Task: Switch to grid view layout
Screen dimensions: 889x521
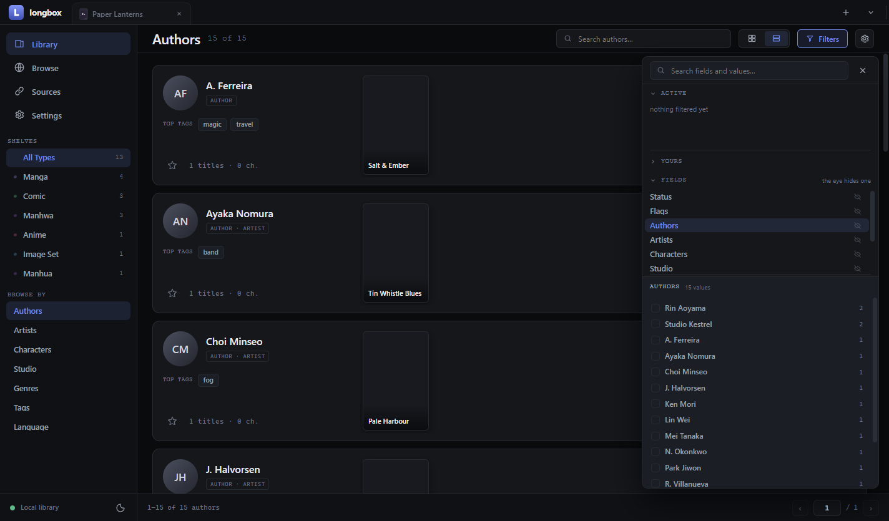Action: (x=752, y=39)
